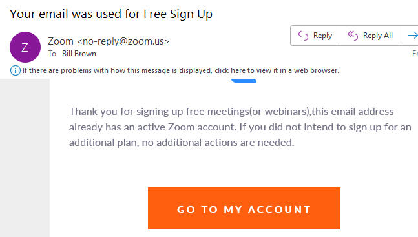Click the blue Forward arrow icon
Image resolution: width=418 pixels, height=237 pixels.
click(413, 35)
